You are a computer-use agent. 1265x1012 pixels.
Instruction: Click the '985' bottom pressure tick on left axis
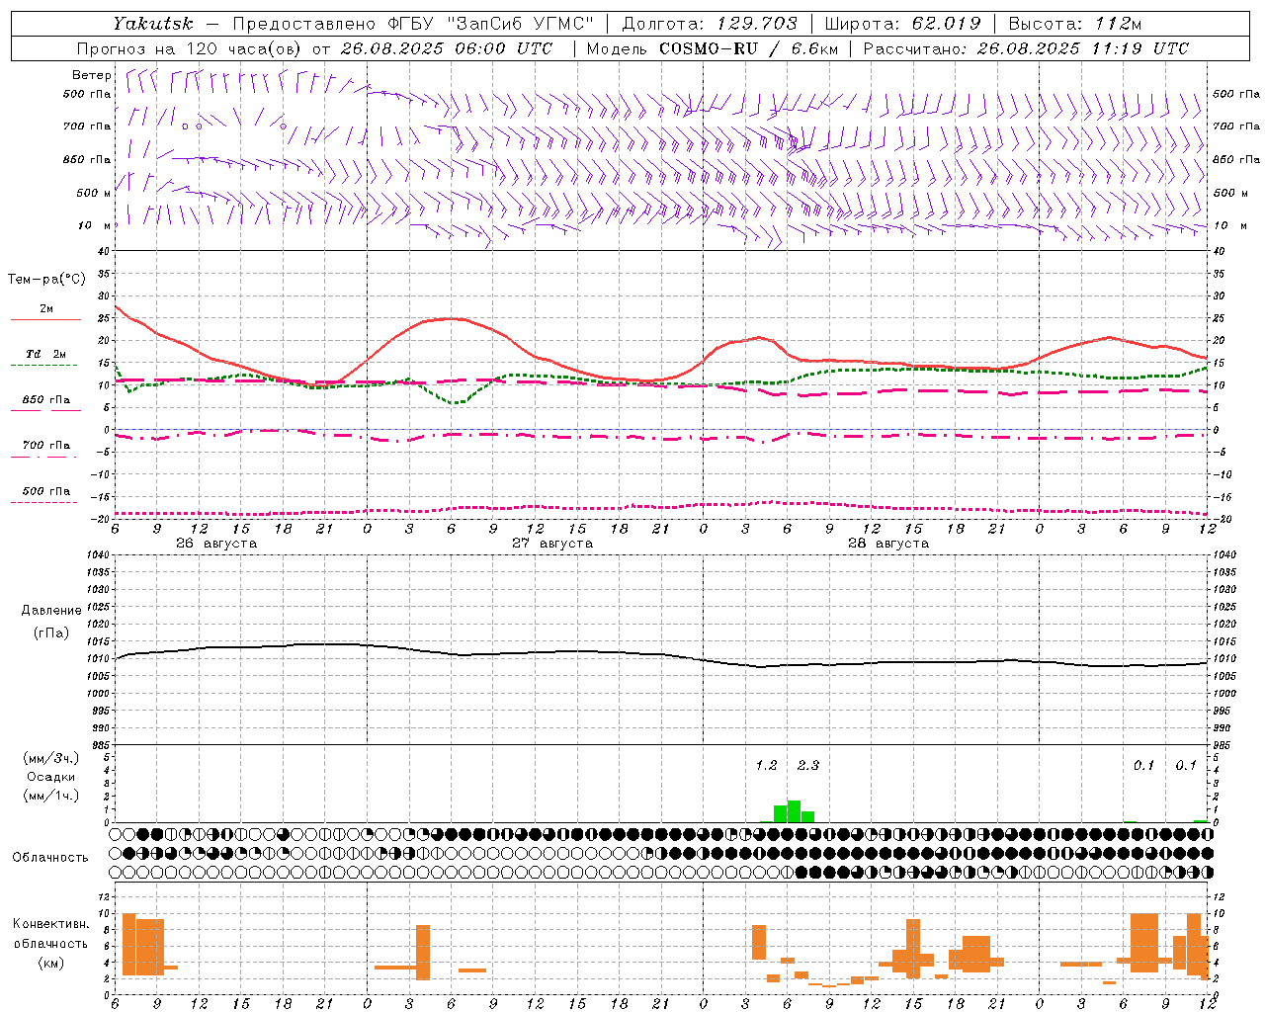[x=102, y=745]
